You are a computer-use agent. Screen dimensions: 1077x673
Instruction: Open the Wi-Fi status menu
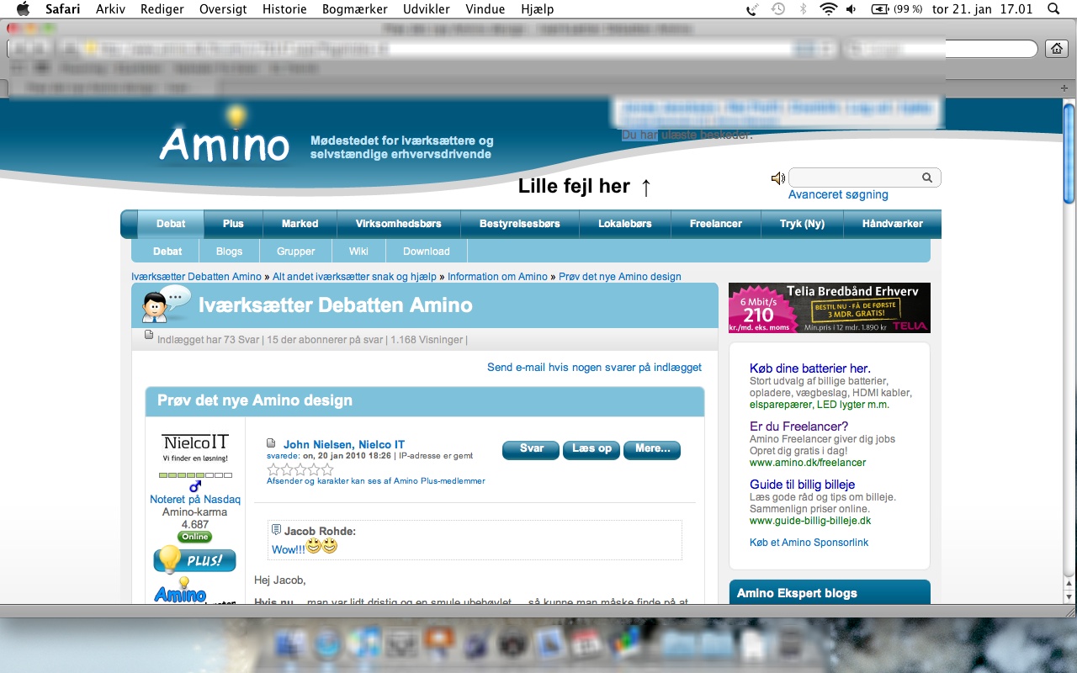pyautogui.click(x=828, y=9)
